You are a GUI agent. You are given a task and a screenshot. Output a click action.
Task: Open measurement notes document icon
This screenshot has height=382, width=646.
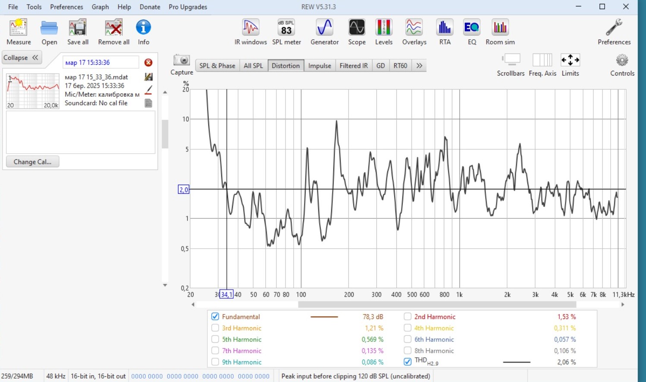point(148,103)
